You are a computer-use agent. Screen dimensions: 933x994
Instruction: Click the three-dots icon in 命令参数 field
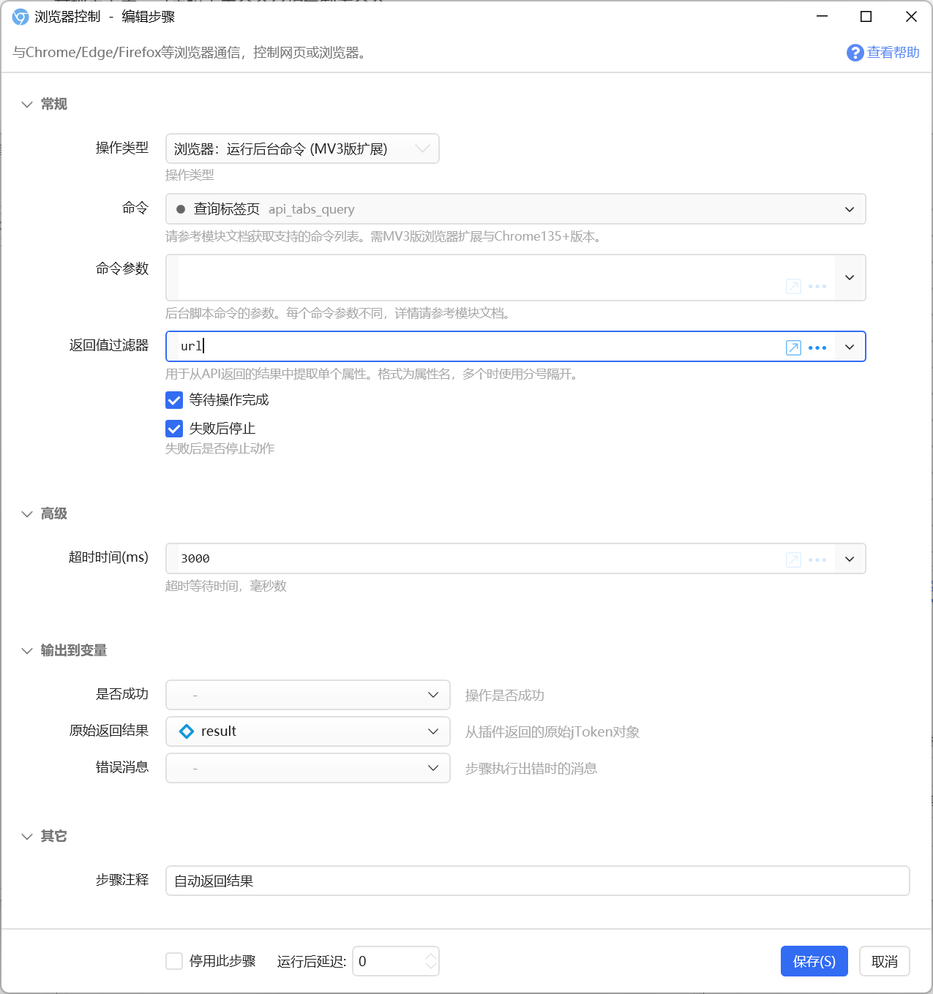pyautogui.click(x=817, y=286)
